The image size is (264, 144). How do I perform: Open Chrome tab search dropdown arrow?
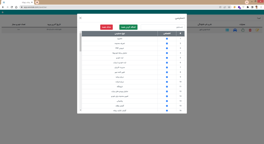(x=247, y=2)
